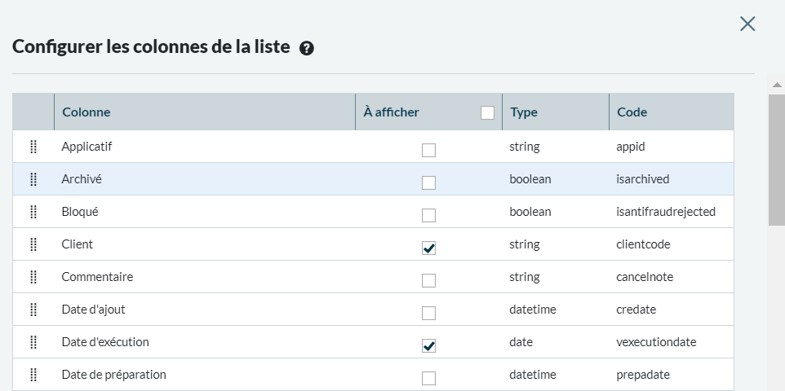
Task: Click drag handle for Date de préparation row
Action: coord(33,375)
